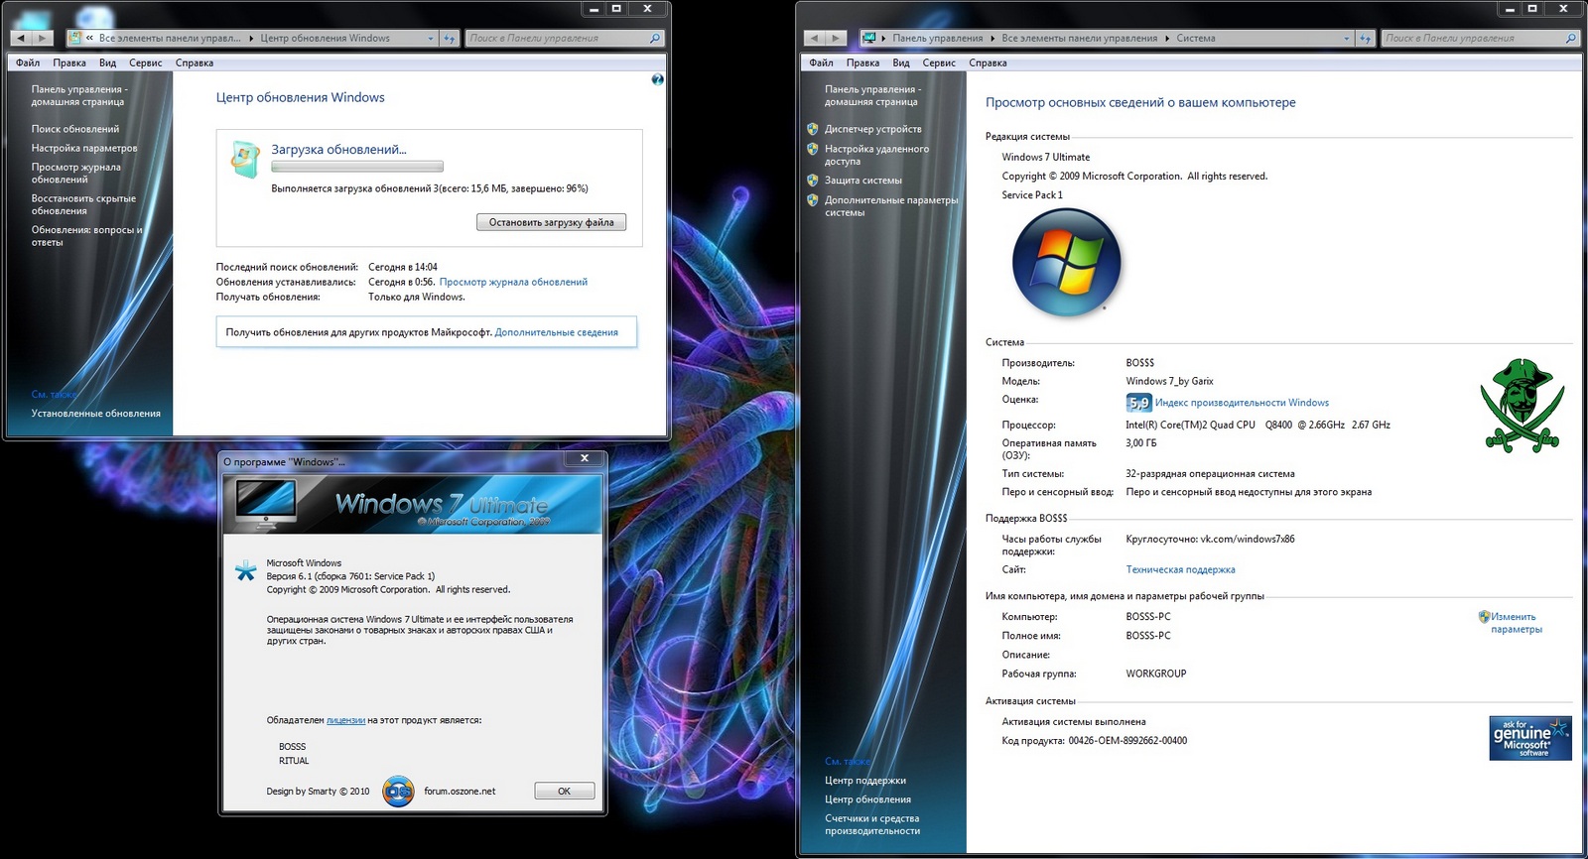
Task: Open the double chevron history in Windows Update address bar
Action: coord(90,39)
